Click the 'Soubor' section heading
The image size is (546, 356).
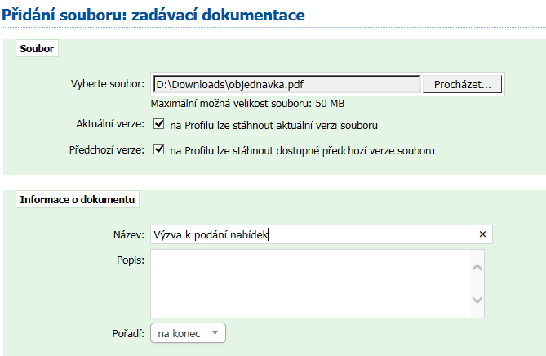click(x=37, y=48)
